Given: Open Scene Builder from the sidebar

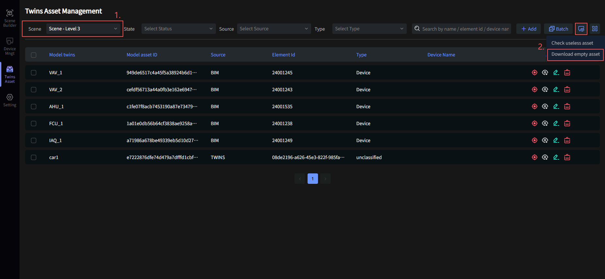Looking at the screenshot, I should click(x=10, y=18).
